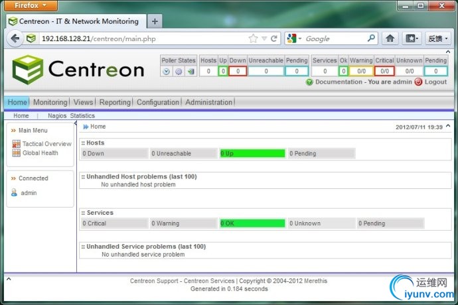
Task: Click the 0 Down hosts bar
Action: pyautogui.click(x=114, y=154)
